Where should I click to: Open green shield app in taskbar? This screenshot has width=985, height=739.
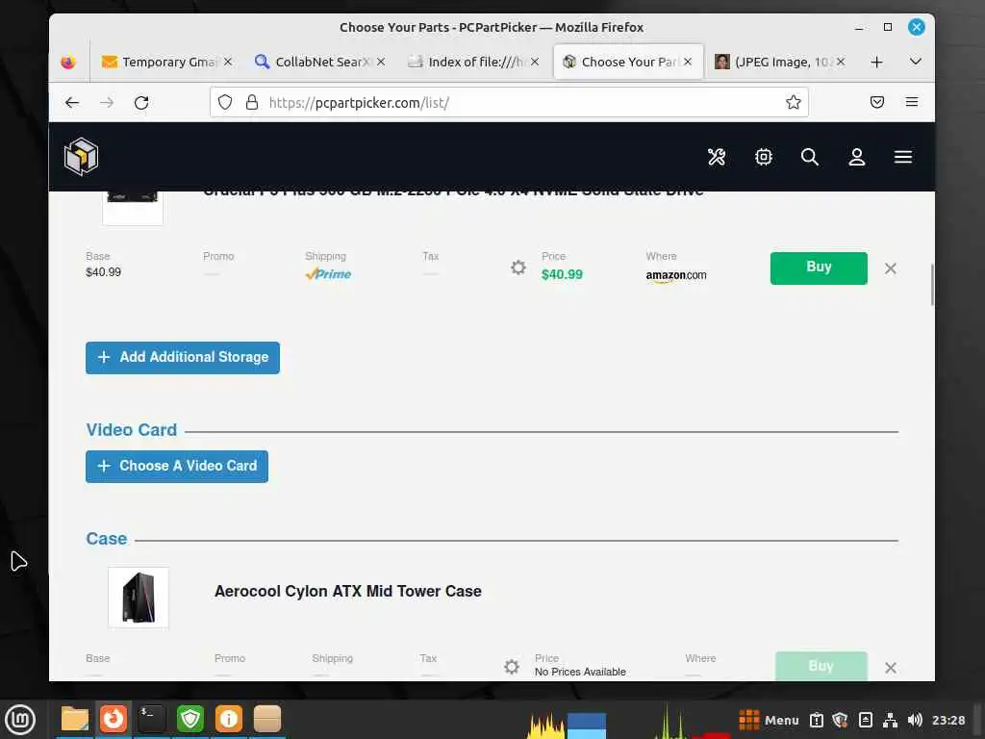tap(190, 719)
